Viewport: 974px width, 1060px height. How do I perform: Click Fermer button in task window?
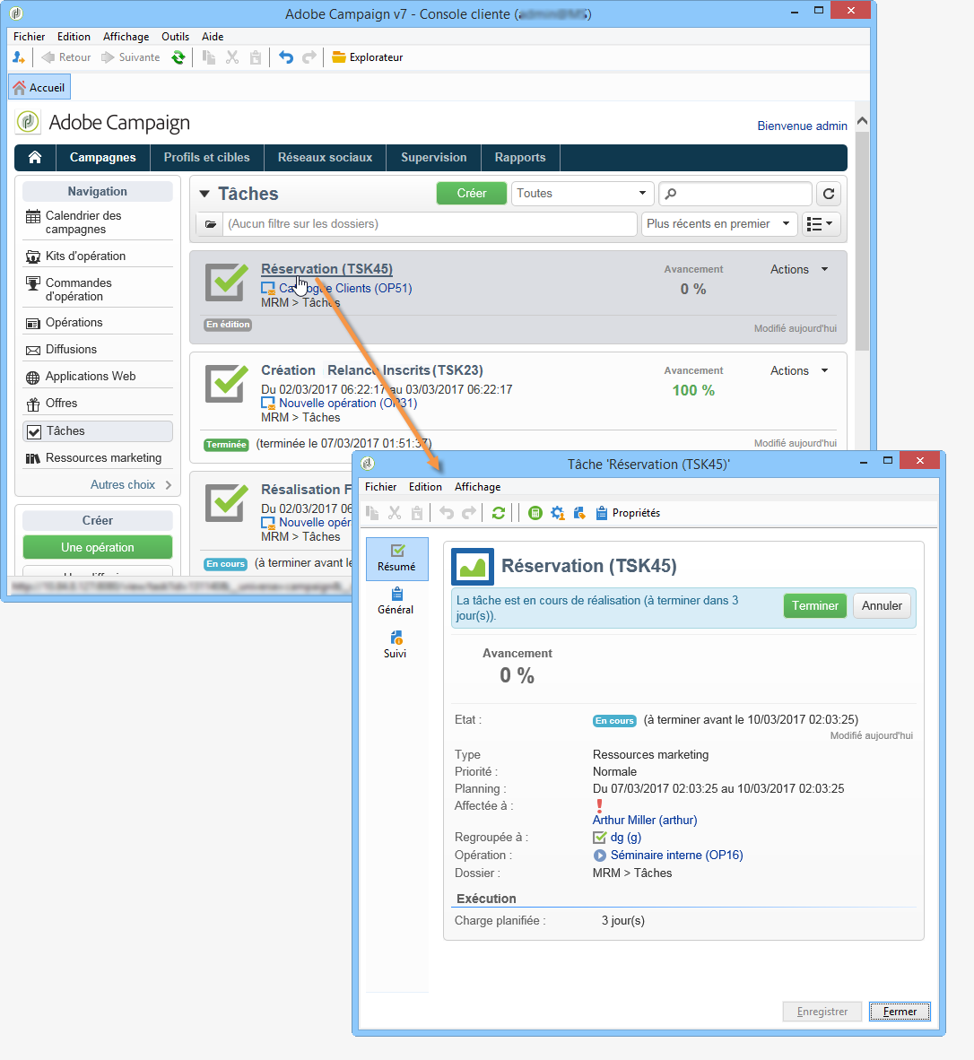900,1012
